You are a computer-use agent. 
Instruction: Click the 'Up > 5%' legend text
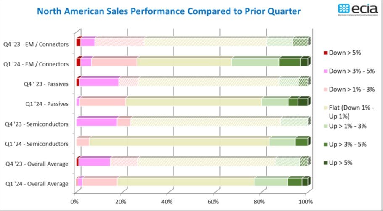point(341,163)
